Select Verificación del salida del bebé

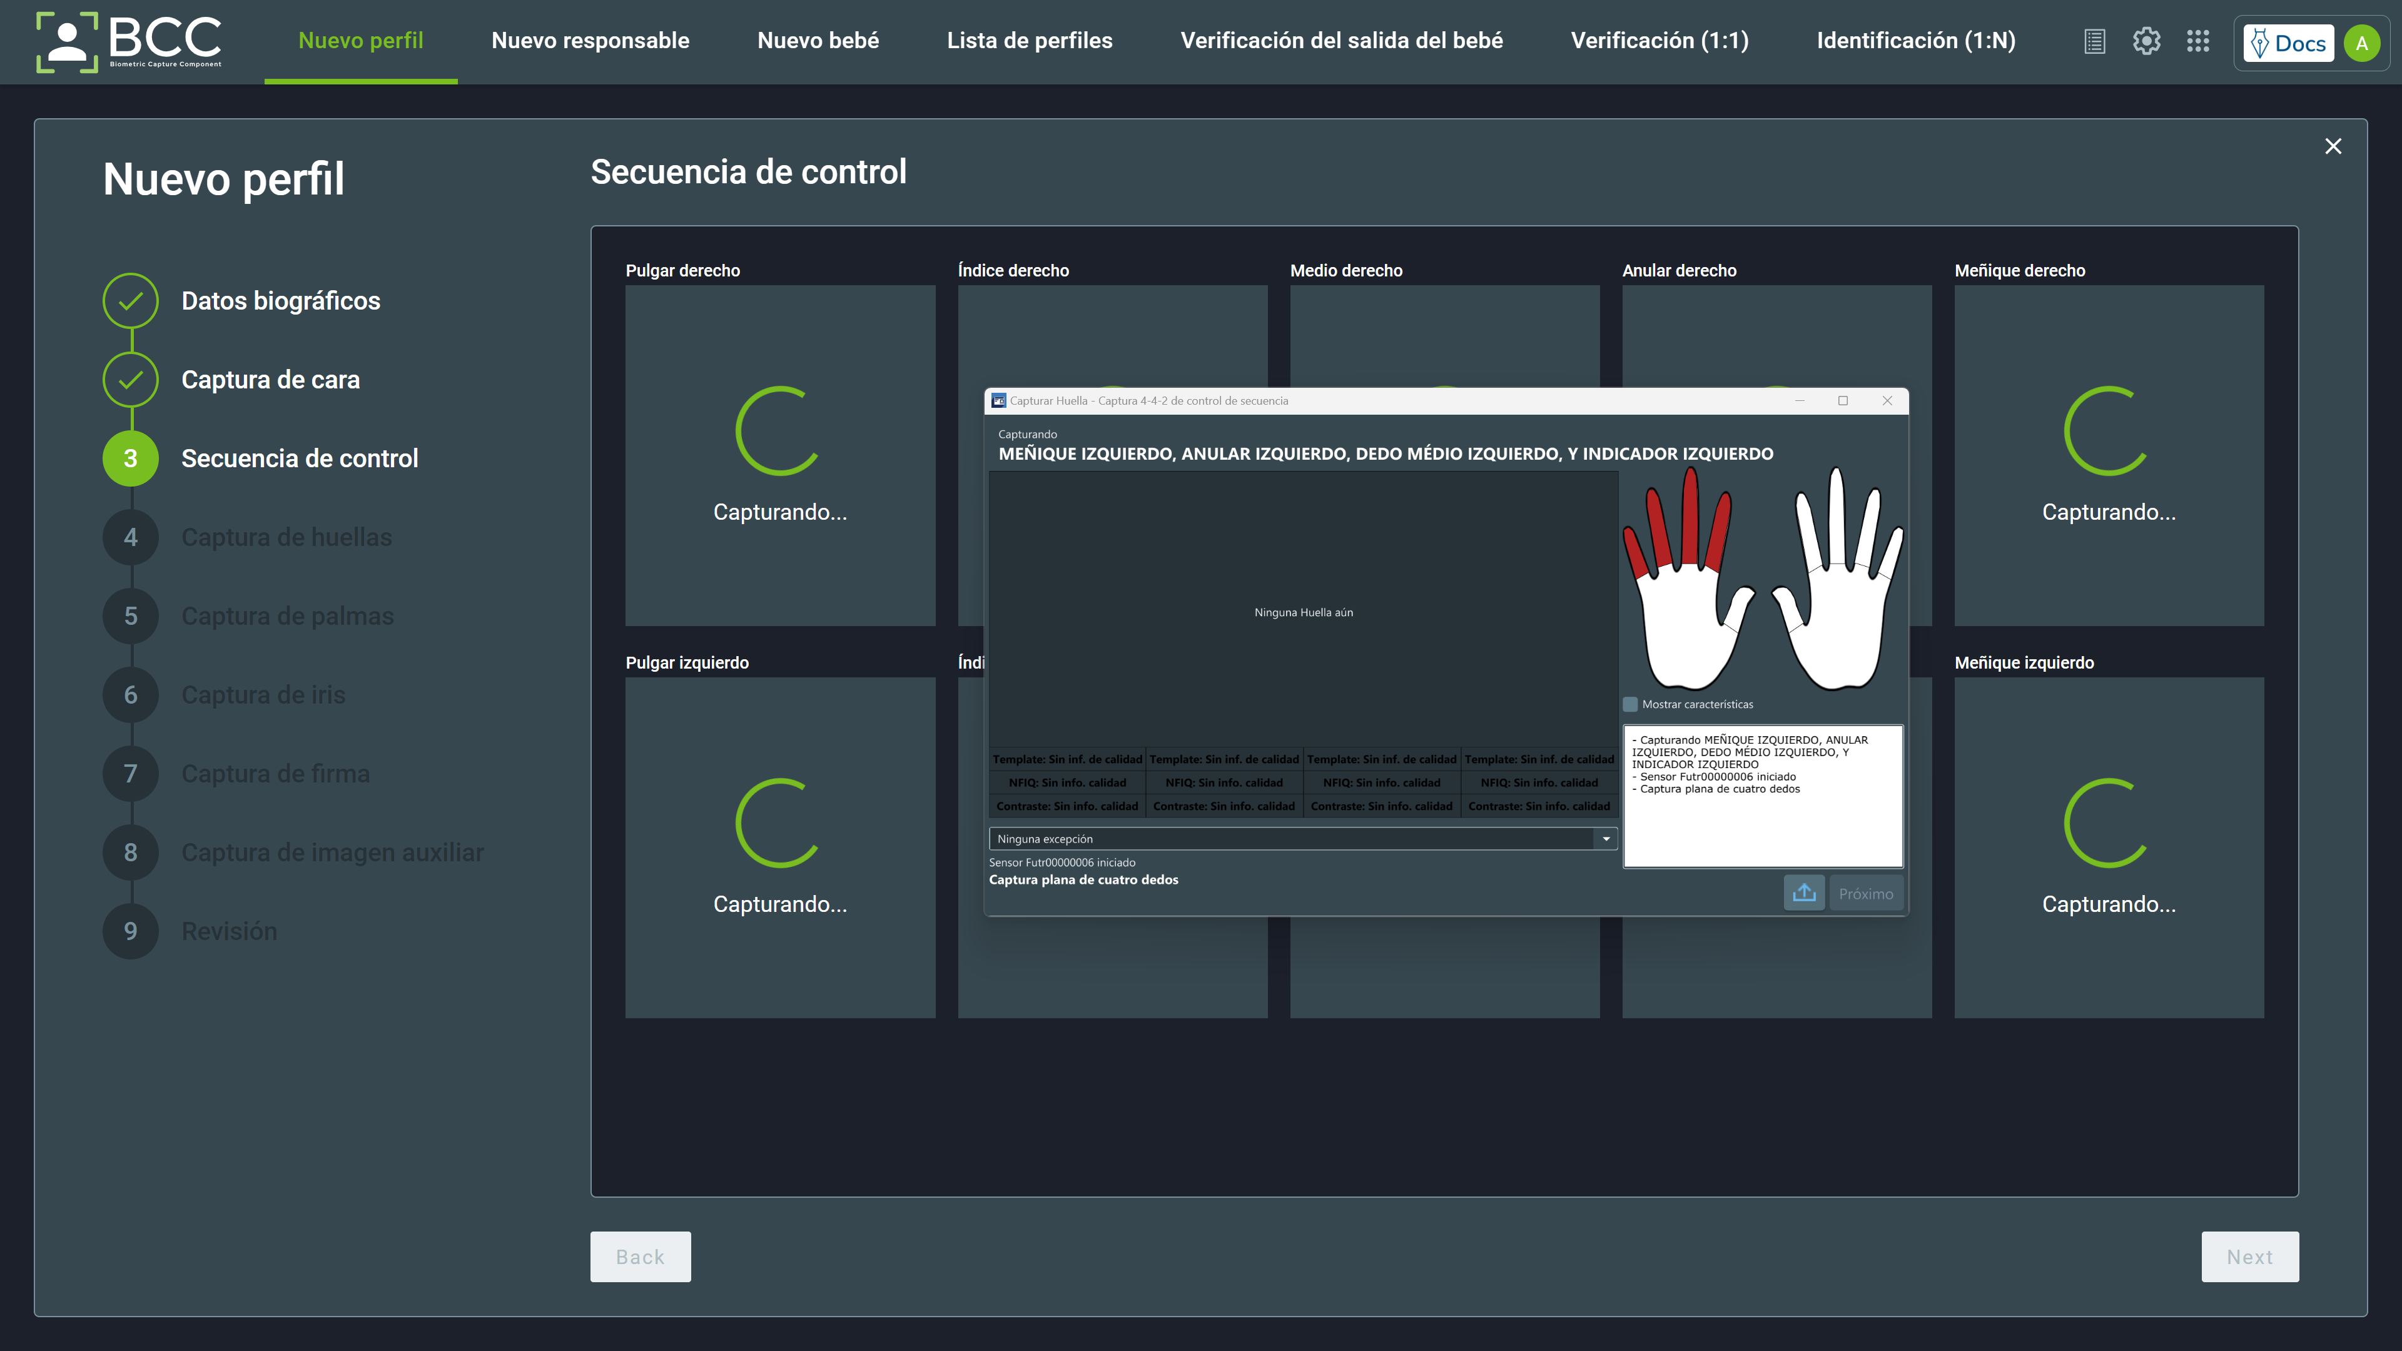pyautogui.click(x=1341, y=41)
